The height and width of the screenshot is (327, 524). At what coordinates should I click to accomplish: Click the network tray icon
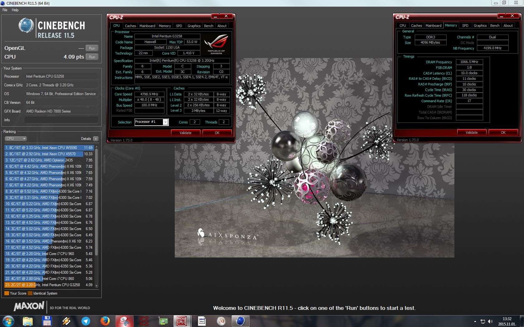point(483,321)
